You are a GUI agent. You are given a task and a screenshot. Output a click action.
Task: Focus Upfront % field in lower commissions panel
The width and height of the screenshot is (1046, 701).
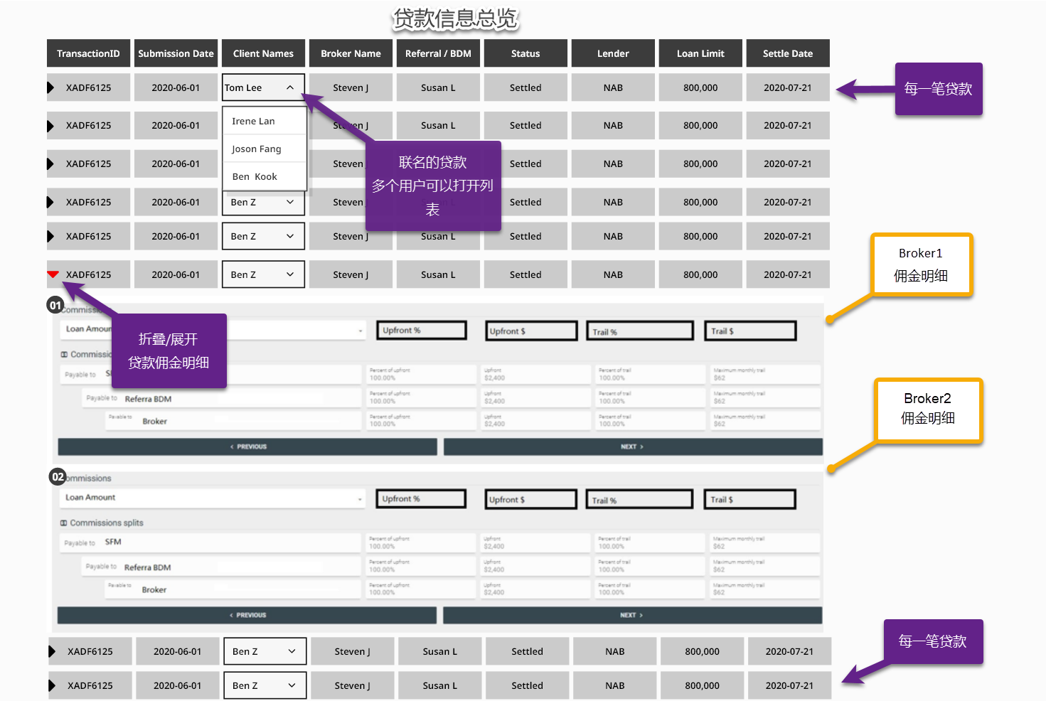coord(421,499)
